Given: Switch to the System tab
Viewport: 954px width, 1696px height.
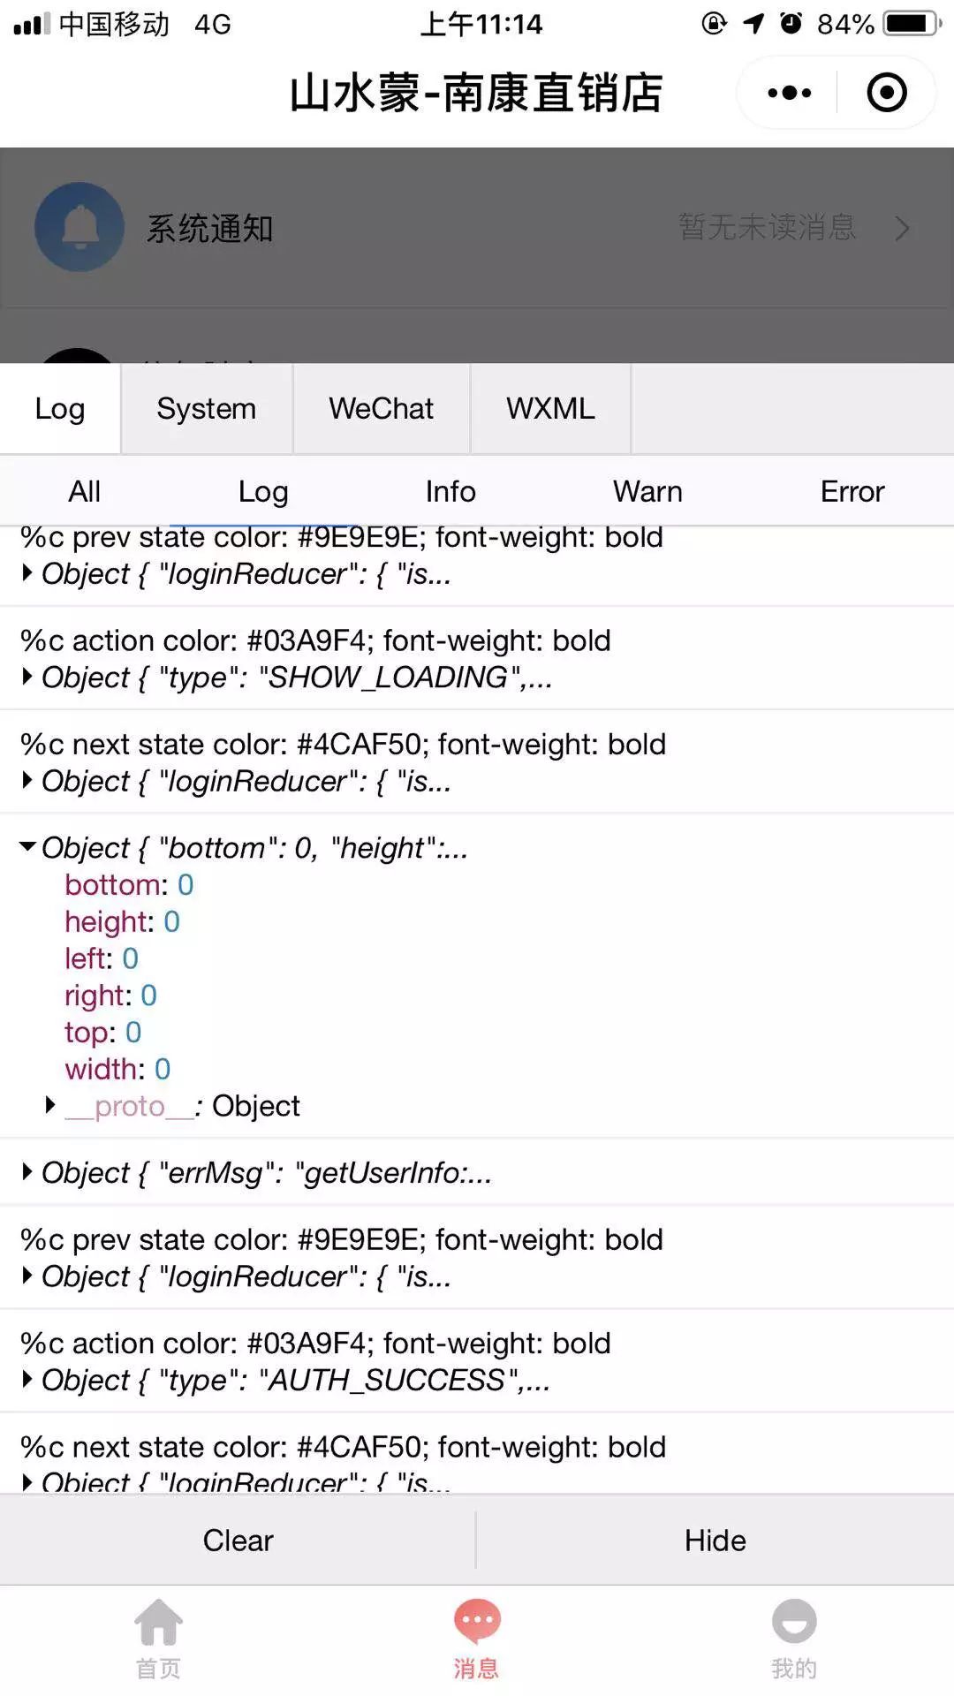Looking at the screenshot, I should [x=207, y=409].
